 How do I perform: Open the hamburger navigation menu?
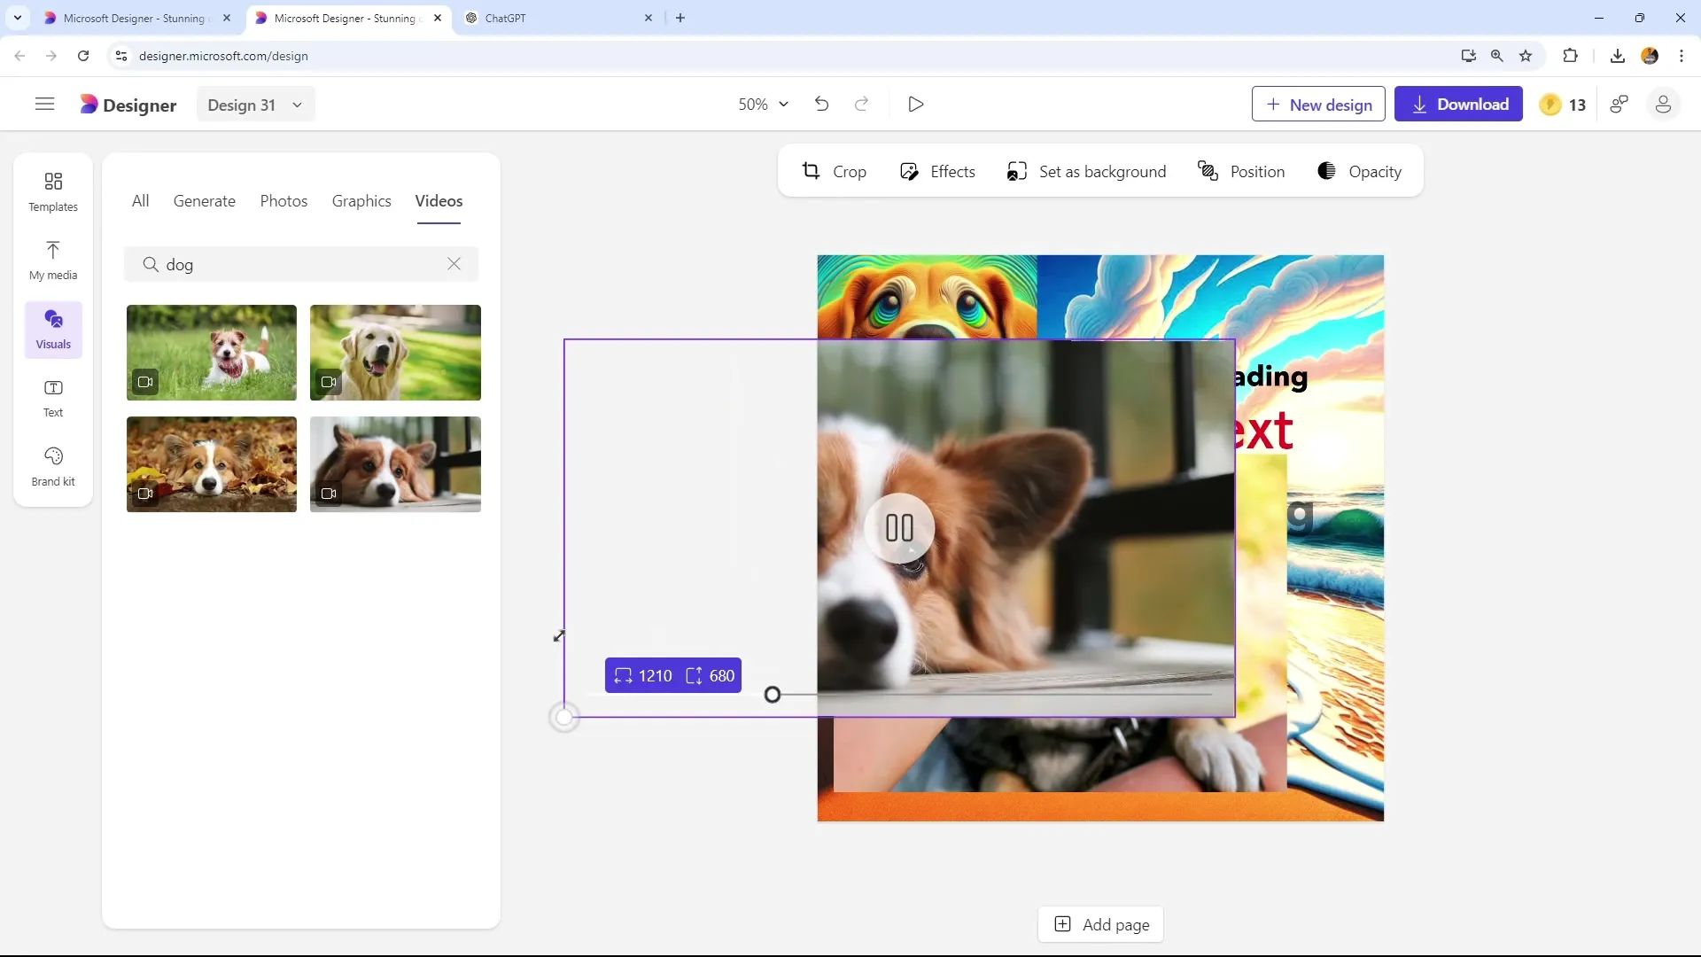(44, 105)
